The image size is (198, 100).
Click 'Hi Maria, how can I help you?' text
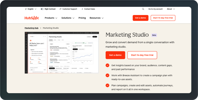[37, 44]
